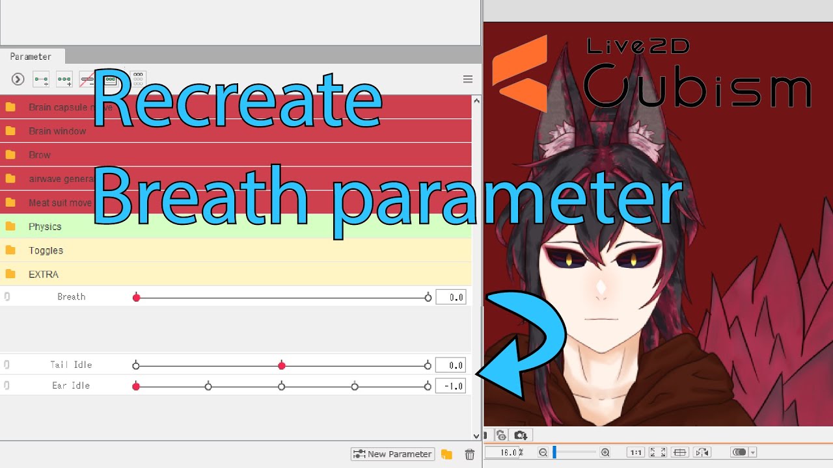Click the trash icon to delete parameter
Image resolution: width=833 pixels, height=468 pixels.
469,454
